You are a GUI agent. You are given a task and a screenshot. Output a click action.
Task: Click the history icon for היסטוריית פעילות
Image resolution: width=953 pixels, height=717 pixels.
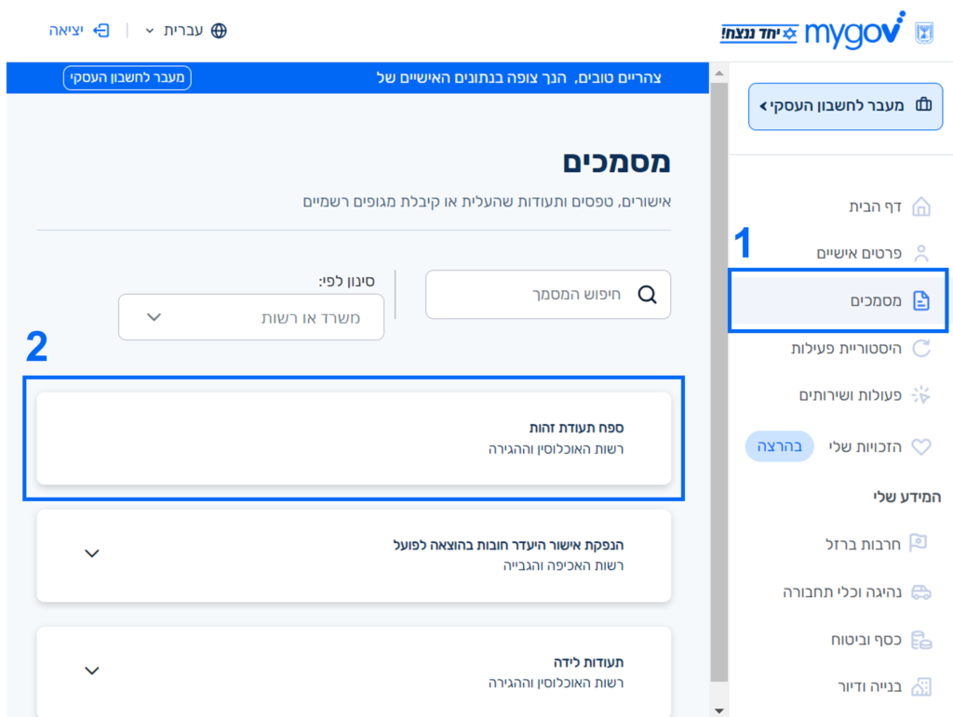pos(920,349)
